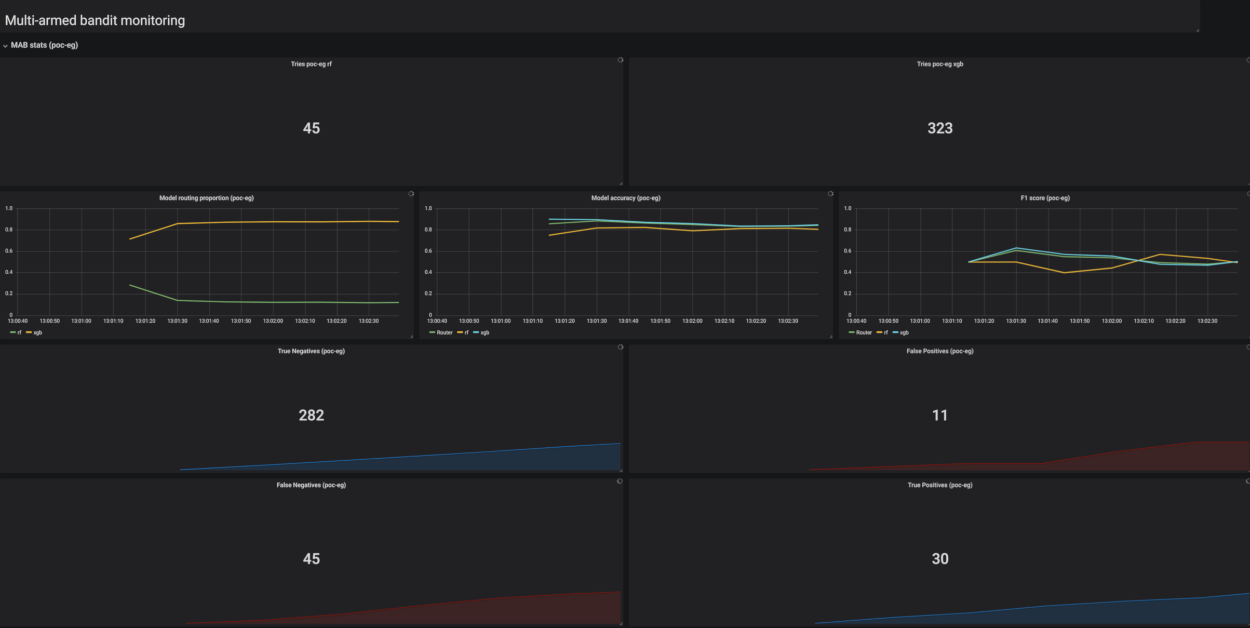Click the refresh spinner on Model routing proportion panel
The width and height of the screenshot is (1250, 628).
tap(410, 194)
